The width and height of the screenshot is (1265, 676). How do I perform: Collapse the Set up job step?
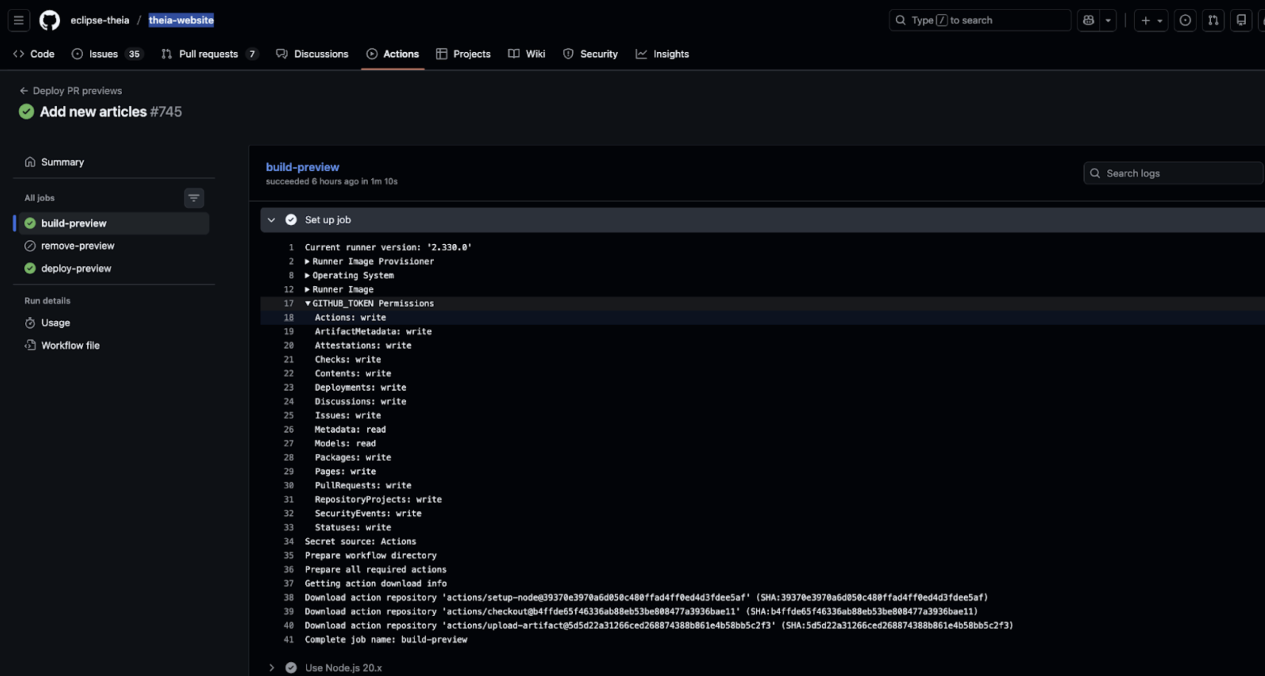click(x=271, y=220)
